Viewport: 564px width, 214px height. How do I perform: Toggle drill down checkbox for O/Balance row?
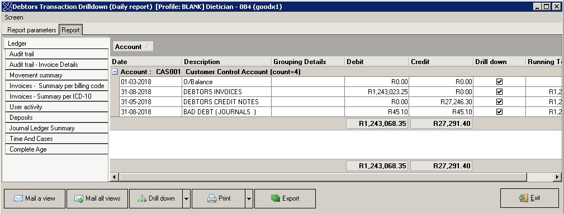tap(499, 82)
